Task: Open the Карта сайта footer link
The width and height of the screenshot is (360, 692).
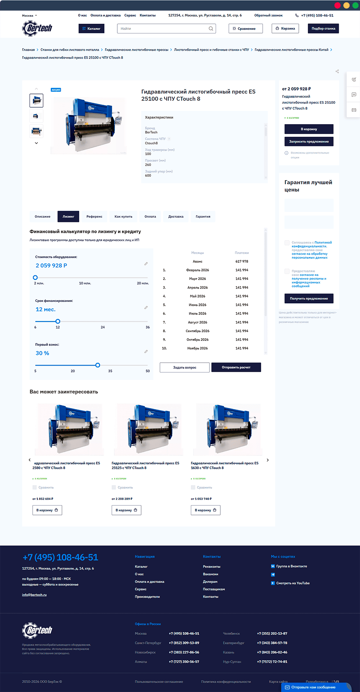Action: 278,682
